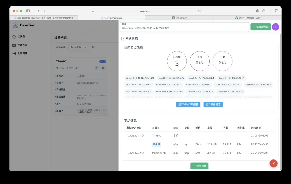
Task: Click 显示事件日志 button
Action: (x=213, y=105)
